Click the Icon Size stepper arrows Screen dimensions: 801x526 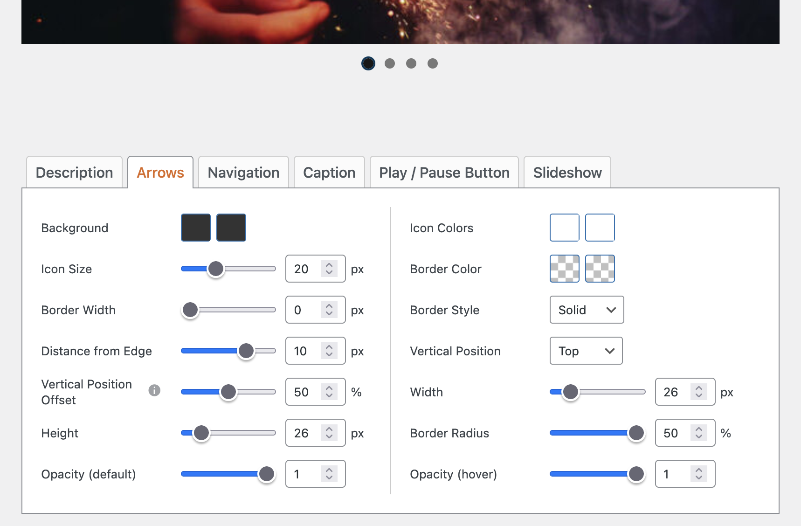click(x=329, y=269)
